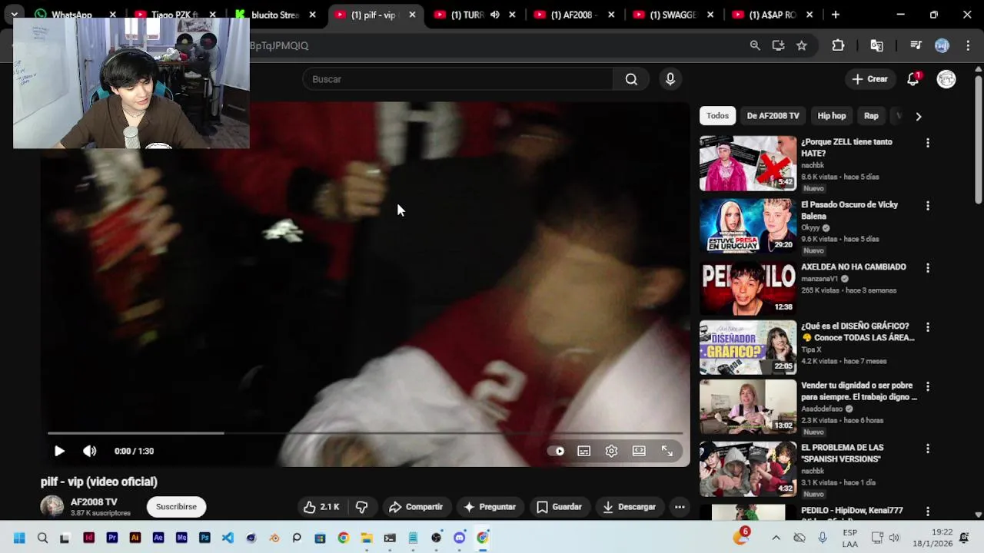
Task: Click the Preguntar button
Action: click(x=490, y=507)
